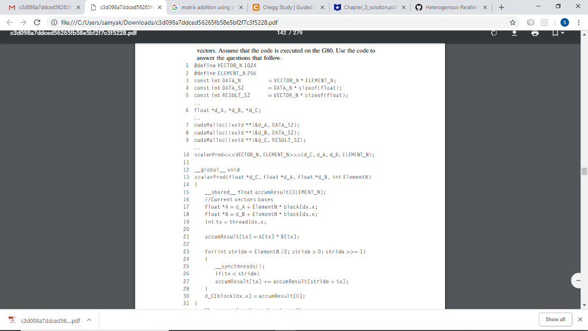
Task: Rotate the PDF page clockwise
Action: click(x=494, y=33)
